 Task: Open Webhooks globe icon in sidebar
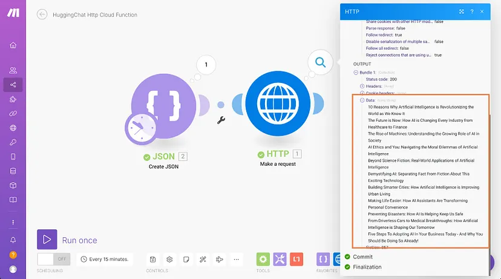tap(13, 128)
